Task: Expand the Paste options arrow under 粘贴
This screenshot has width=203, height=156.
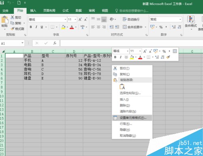Action: (x=5, y=29)
